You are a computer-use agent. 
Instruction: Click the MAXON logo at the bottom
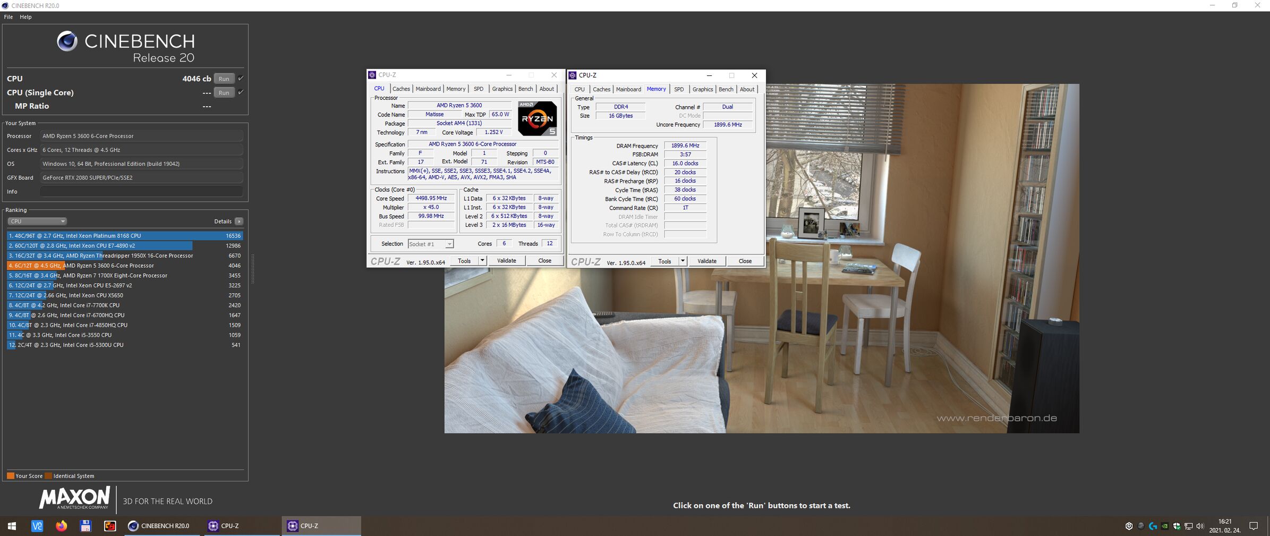[74, 498]
